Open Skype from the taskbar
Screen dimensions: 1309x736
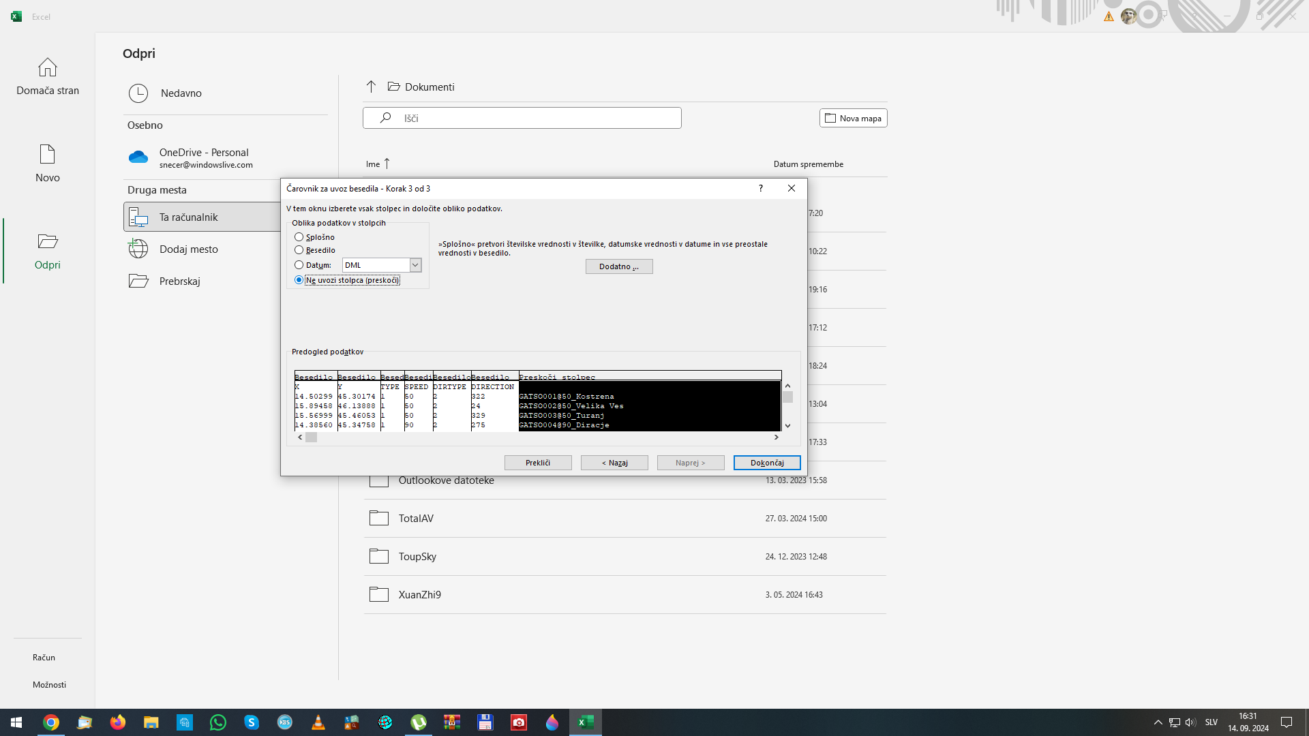tap(252, 722)
